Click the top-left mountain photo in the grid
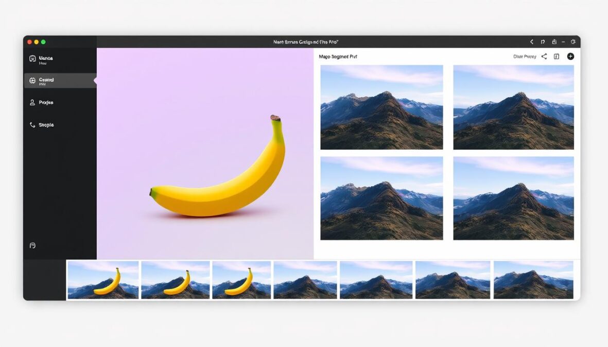608x347 pixels. click(381, 106)
